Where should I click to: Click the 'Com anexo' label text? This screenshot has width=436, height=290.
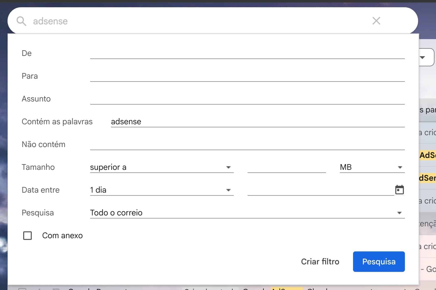pos(62,236)
